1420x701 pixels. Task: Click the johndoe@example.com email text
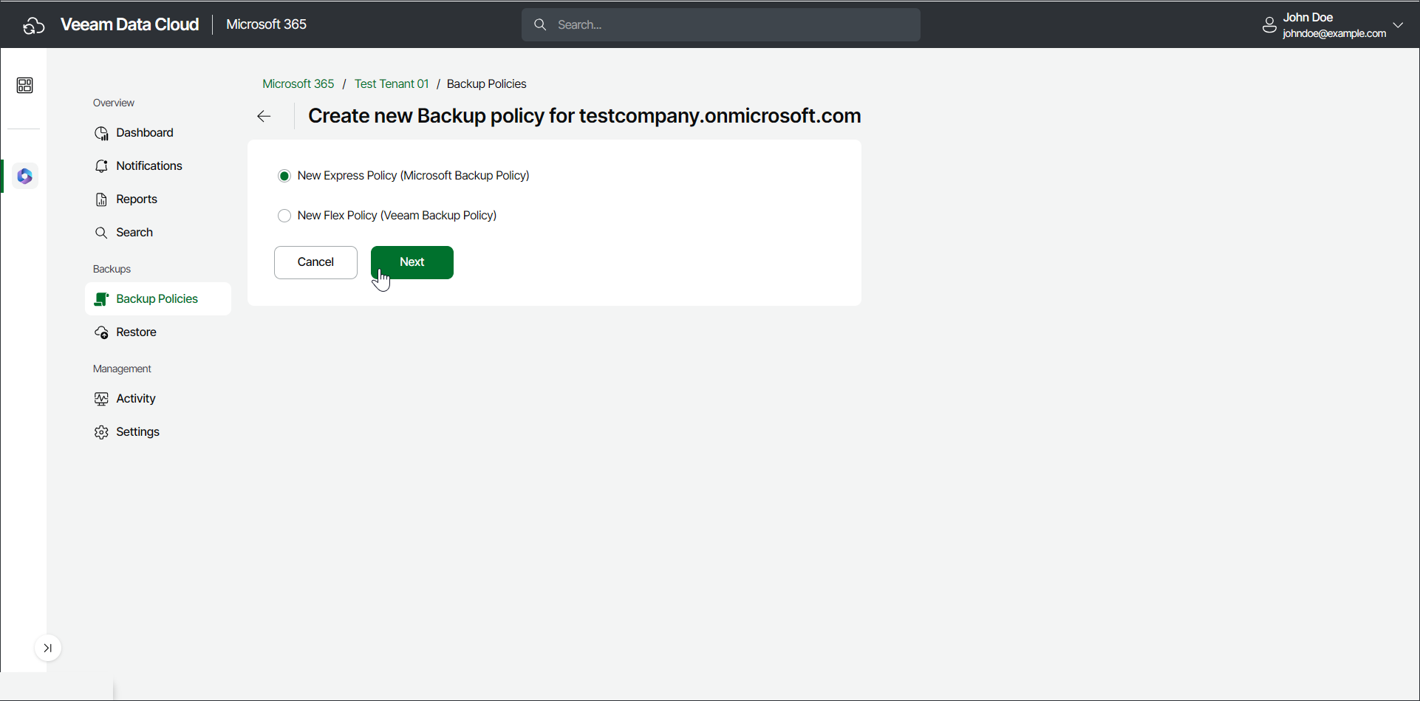pyautogui.click(x=1334, y=33)
